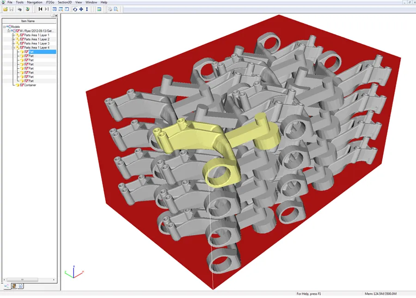Open the Section3D menu
This screenshot has height=298, width=416.
point(64,2)
